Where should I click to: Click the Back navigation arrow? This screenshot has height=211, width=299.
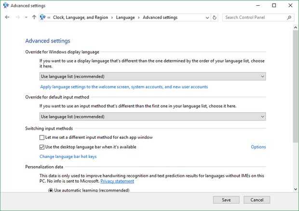click(7, 17)
